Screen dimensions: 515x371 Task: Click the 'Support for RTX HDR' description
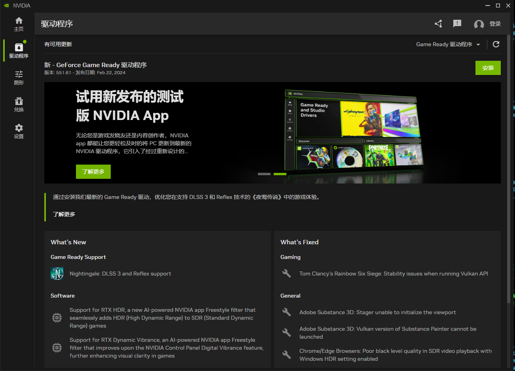pos(163,318)
